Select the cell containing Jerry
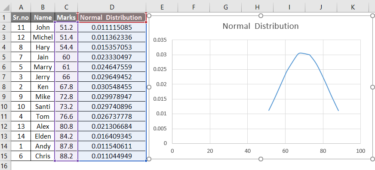 pos(43,77)
